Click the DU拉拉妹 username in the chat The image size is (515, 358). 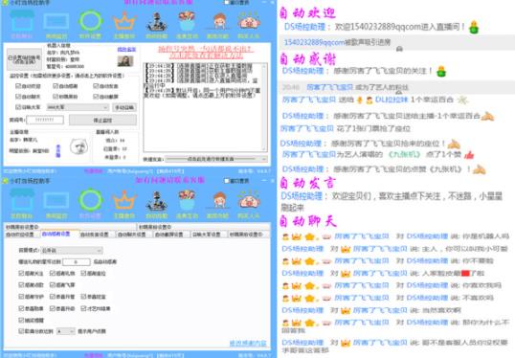(391, 100)
